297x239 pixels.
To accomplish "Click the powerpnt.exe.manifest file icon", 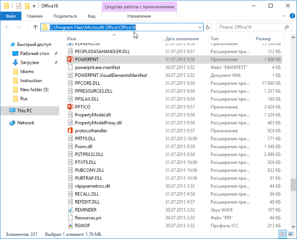I will [70, 67].
